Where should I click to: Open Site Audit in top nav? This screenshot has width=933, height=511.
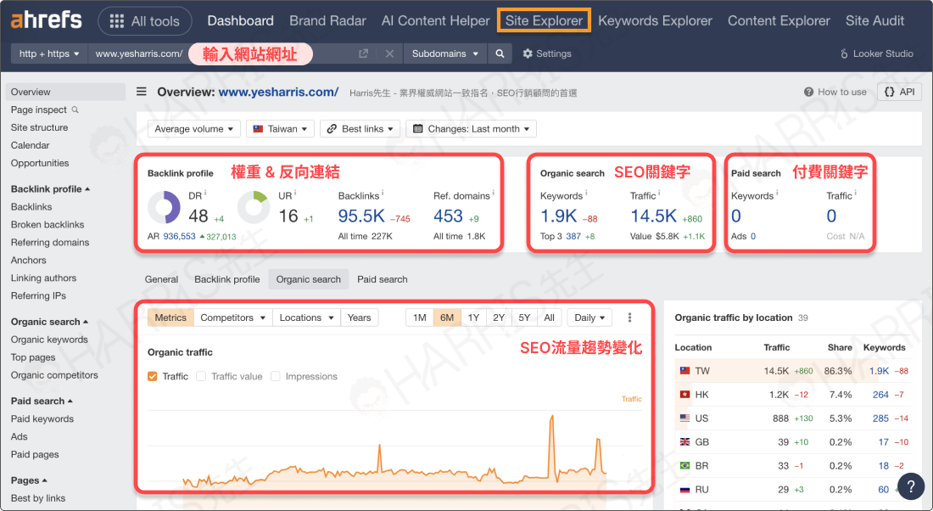click(x=874, y=21)
